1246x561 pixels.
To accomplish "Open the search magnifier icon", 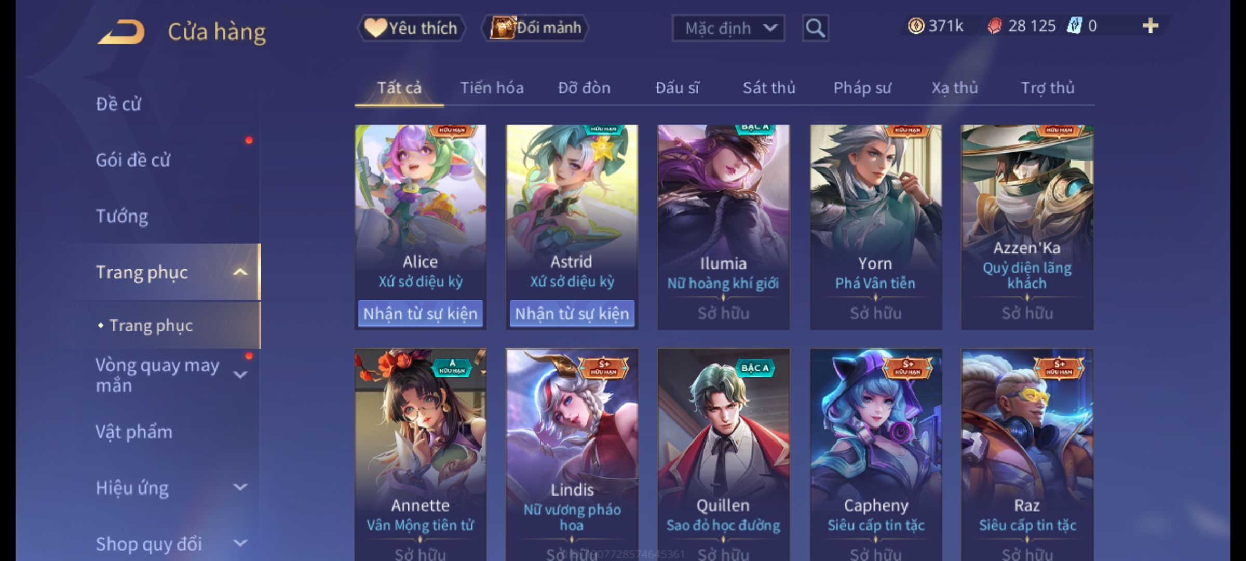I will (x=815, y=28).
